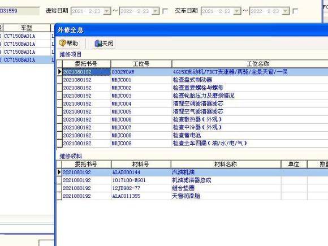Click the field ending in 031559

[19, 11]
